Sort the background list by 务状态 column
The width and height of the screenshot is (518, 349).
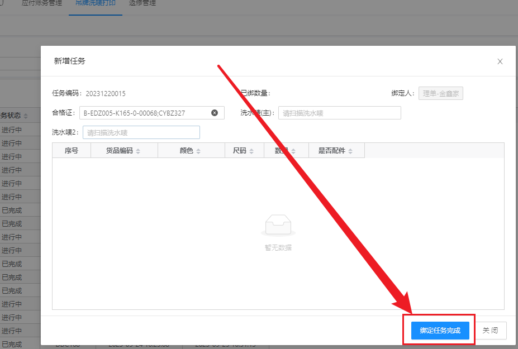[26, 116]
